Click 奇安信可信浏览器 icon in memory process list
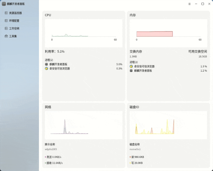Image resolution: width=213 pixels, height=171 pixels. pos(131,66)
